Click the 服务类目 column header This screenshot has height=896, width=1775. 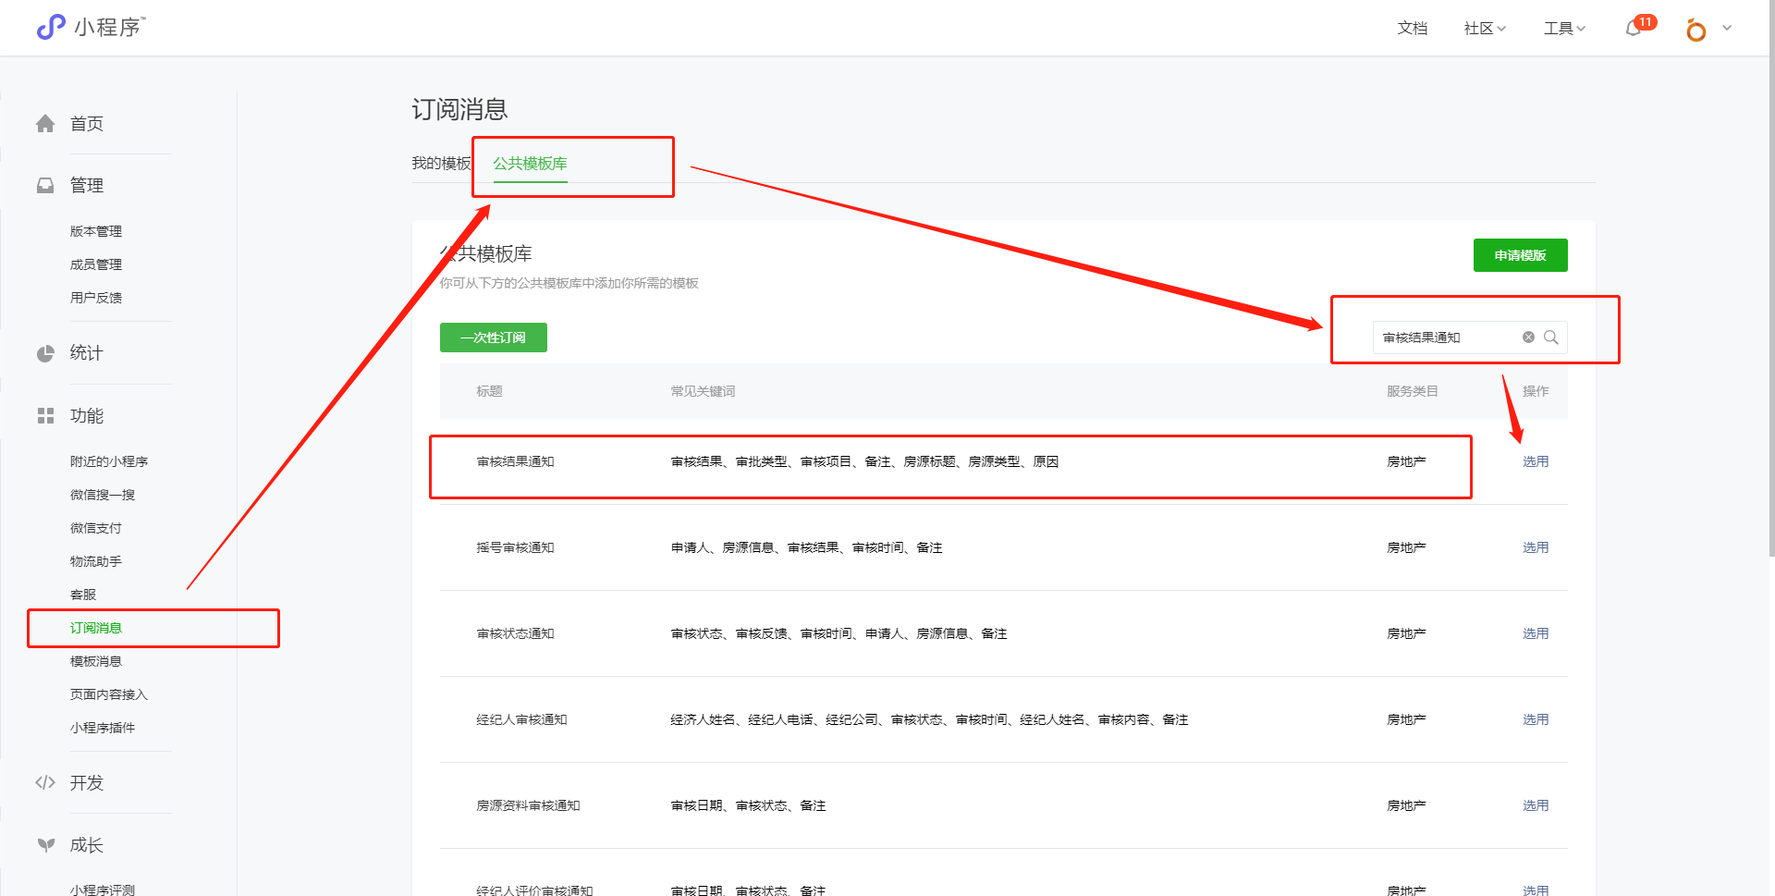point(1413,391)
